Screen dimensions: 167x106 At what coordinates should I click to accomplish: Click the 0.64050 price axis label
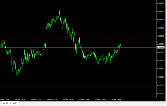pos(161,28)
